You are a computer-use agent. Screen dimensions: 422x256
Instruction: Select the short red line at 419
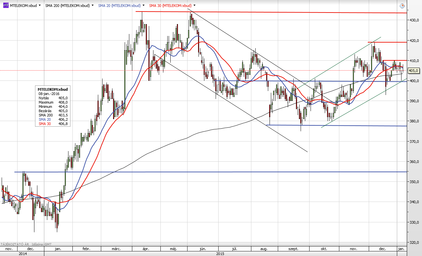click(387, 42)
